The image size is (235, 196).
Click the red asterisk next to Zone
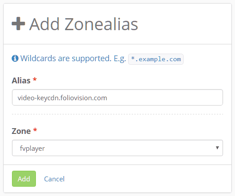[x=35, y=130]
